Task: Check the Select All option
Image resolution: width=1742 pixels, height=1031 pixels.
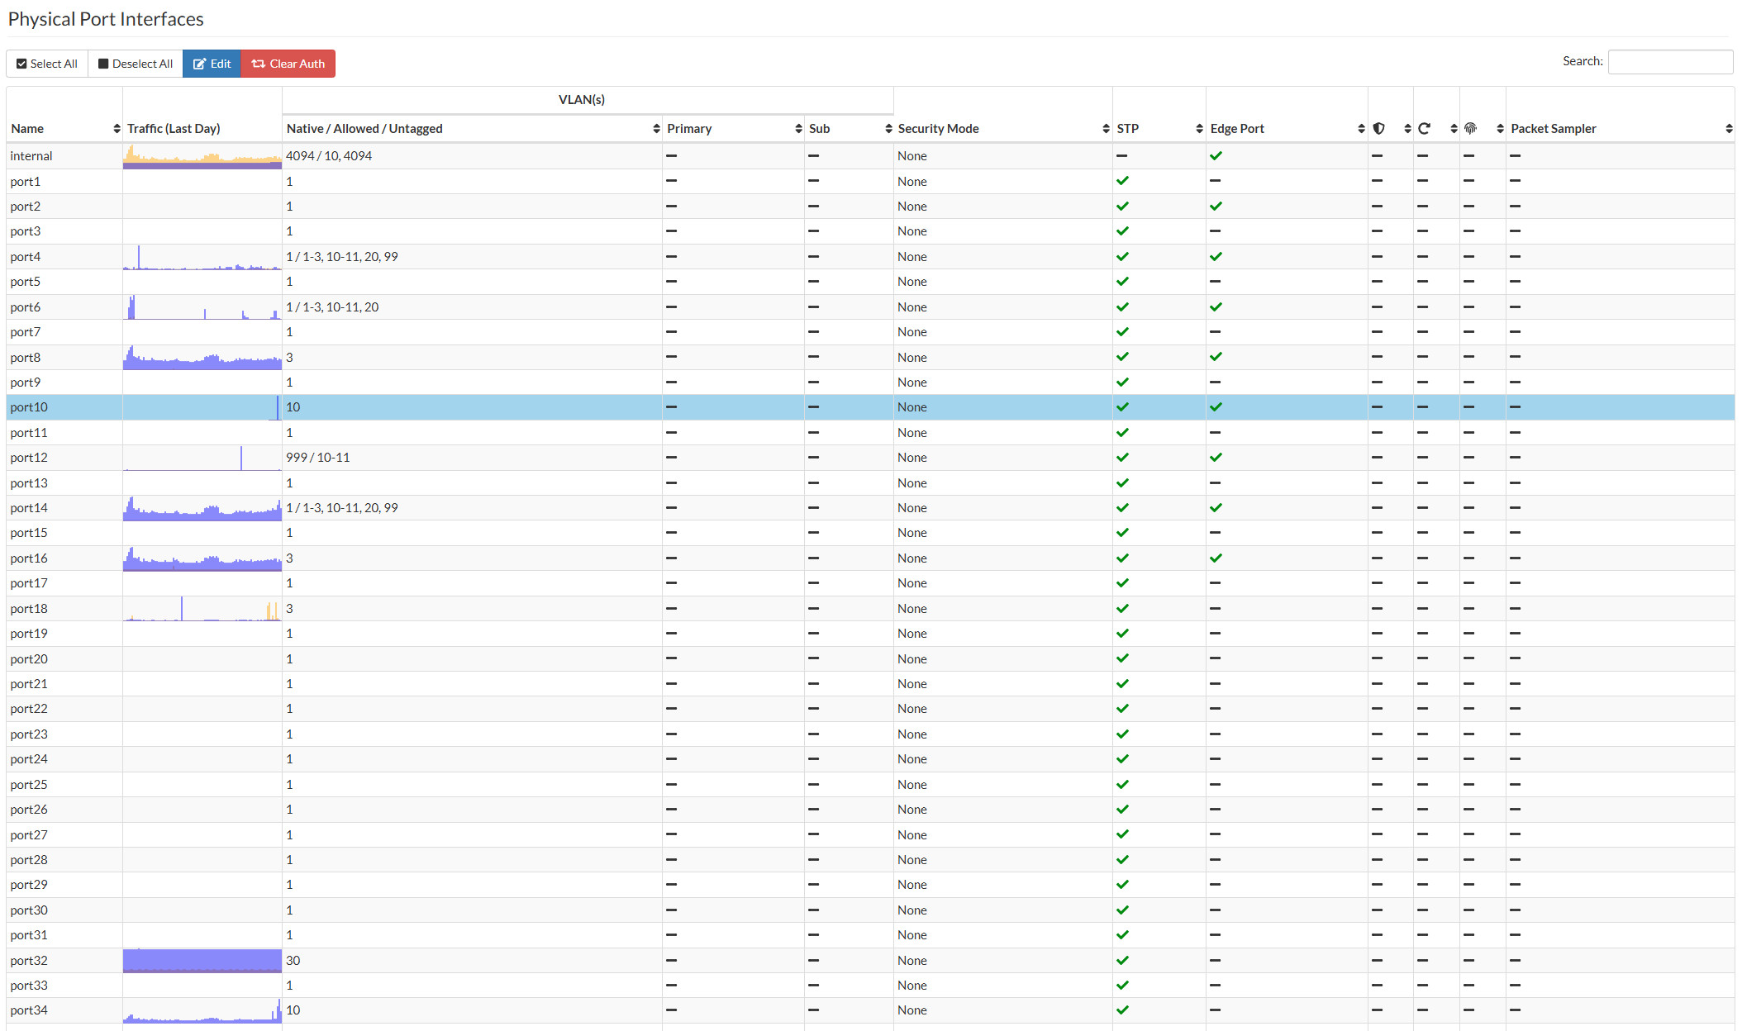Action: 47,64
